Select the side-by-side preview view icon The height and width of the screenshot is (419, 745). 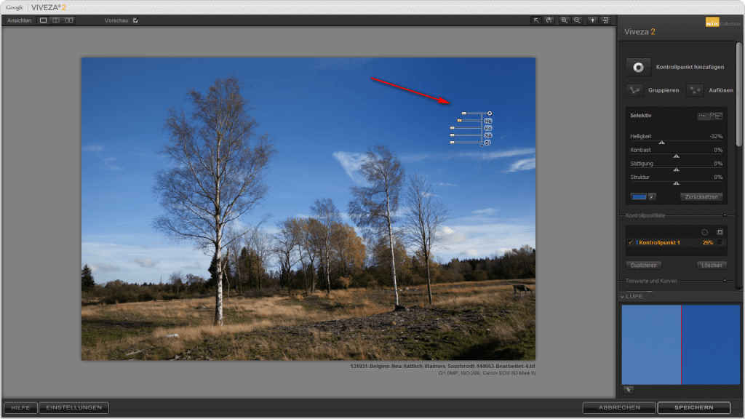click(69, 20)
